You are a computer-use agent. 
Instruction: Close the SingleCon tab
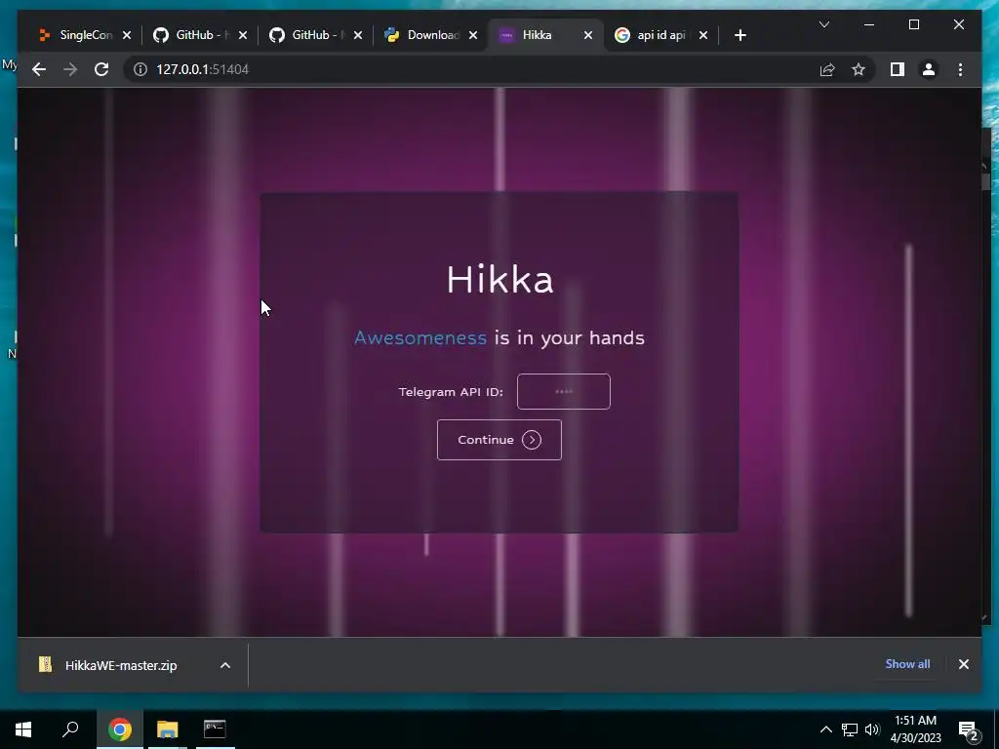pos(126,36)
